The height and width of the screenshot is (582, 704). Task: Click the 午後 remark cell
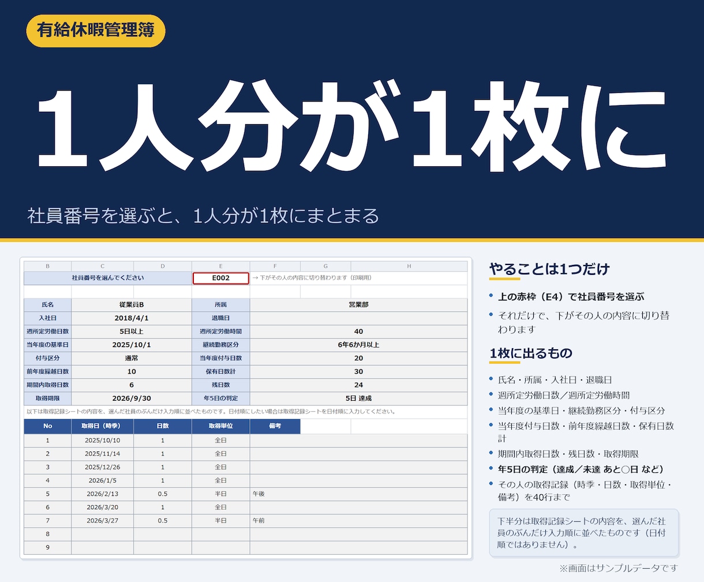tap(358, 494)
